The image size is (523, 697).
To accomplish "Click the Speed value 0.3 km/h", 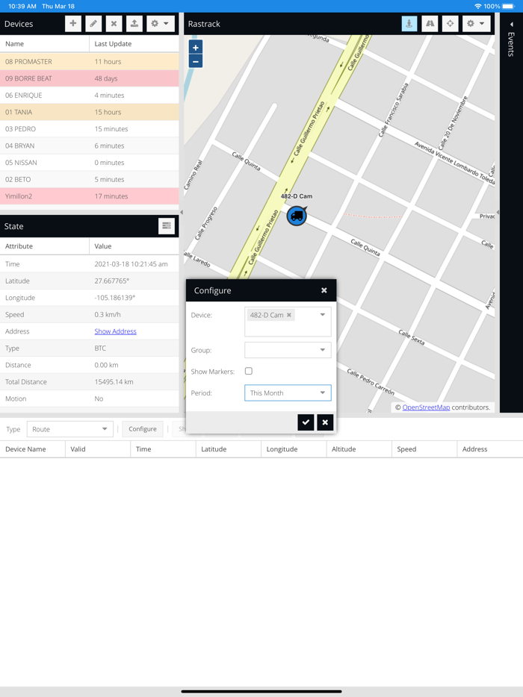I will coord(108,315).
